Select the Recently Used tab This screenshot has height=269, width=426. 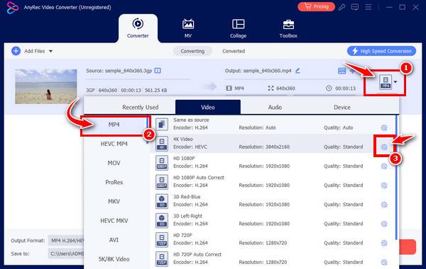pos(140,108)
